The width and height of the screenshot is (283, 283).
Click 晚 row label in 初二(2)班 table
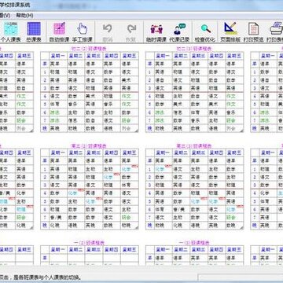(45, 128)
